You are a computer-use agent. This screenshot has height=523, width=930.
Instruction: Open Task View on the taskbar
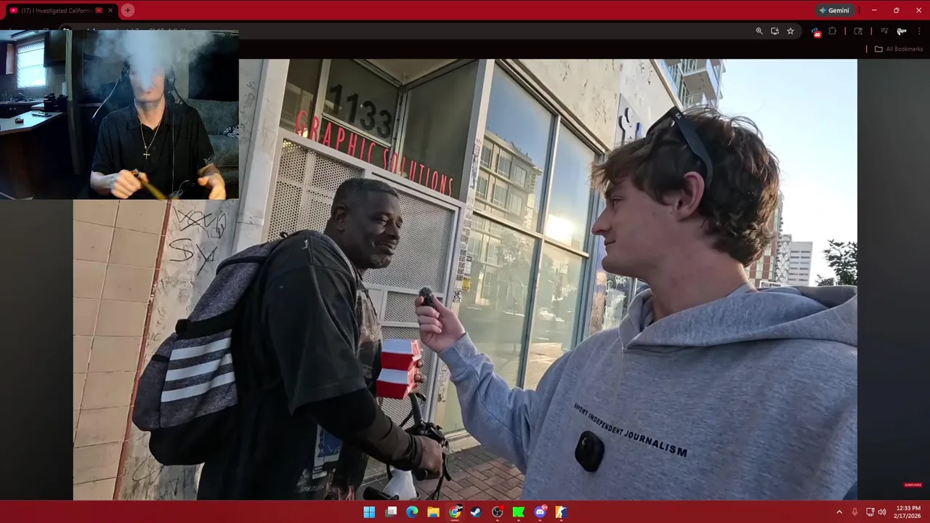[x=391, y=512]
